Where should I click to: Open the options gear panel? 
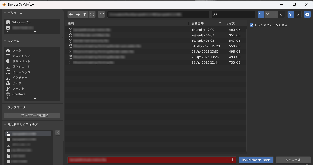(307, 14)
